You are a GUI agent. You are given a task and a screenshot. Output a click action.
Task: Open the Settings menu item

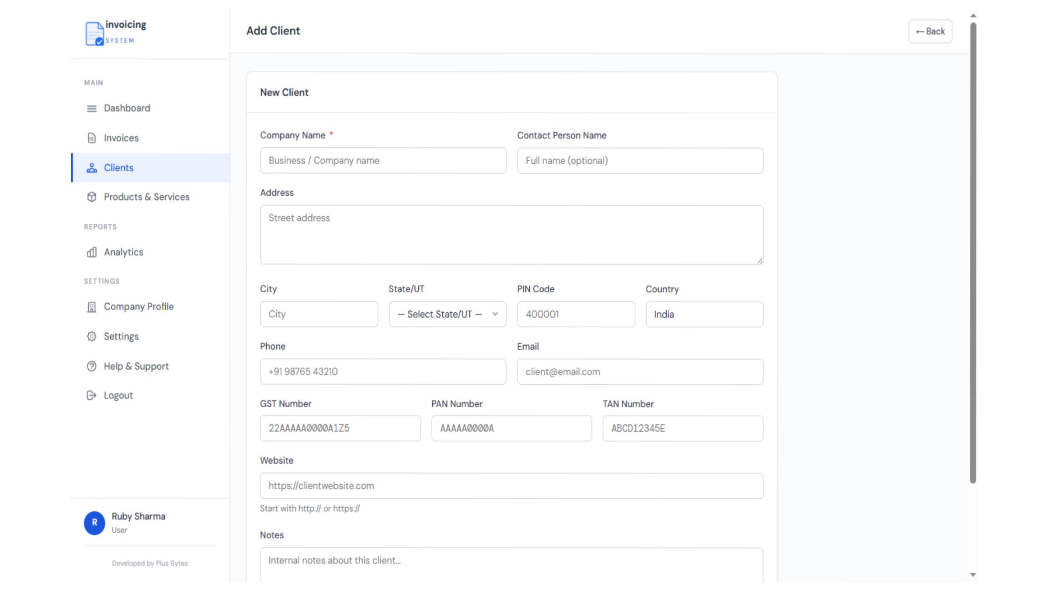click(x=150, y=337)
